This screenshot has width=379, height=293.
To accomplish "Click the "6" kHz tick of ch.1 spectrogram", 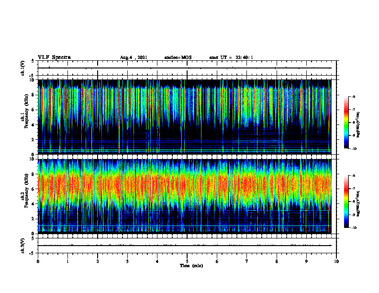I will [33, 110].
